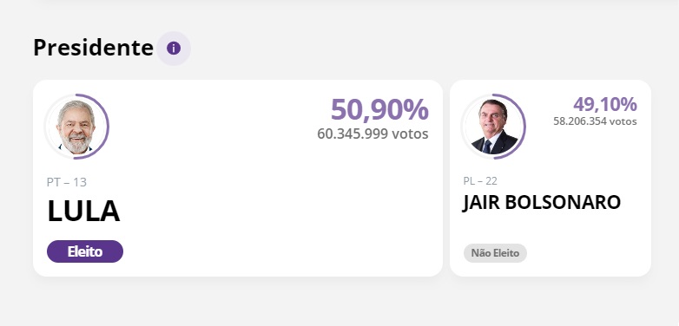
Task: Click the PL – 22 party label
Action: [480, 180]
